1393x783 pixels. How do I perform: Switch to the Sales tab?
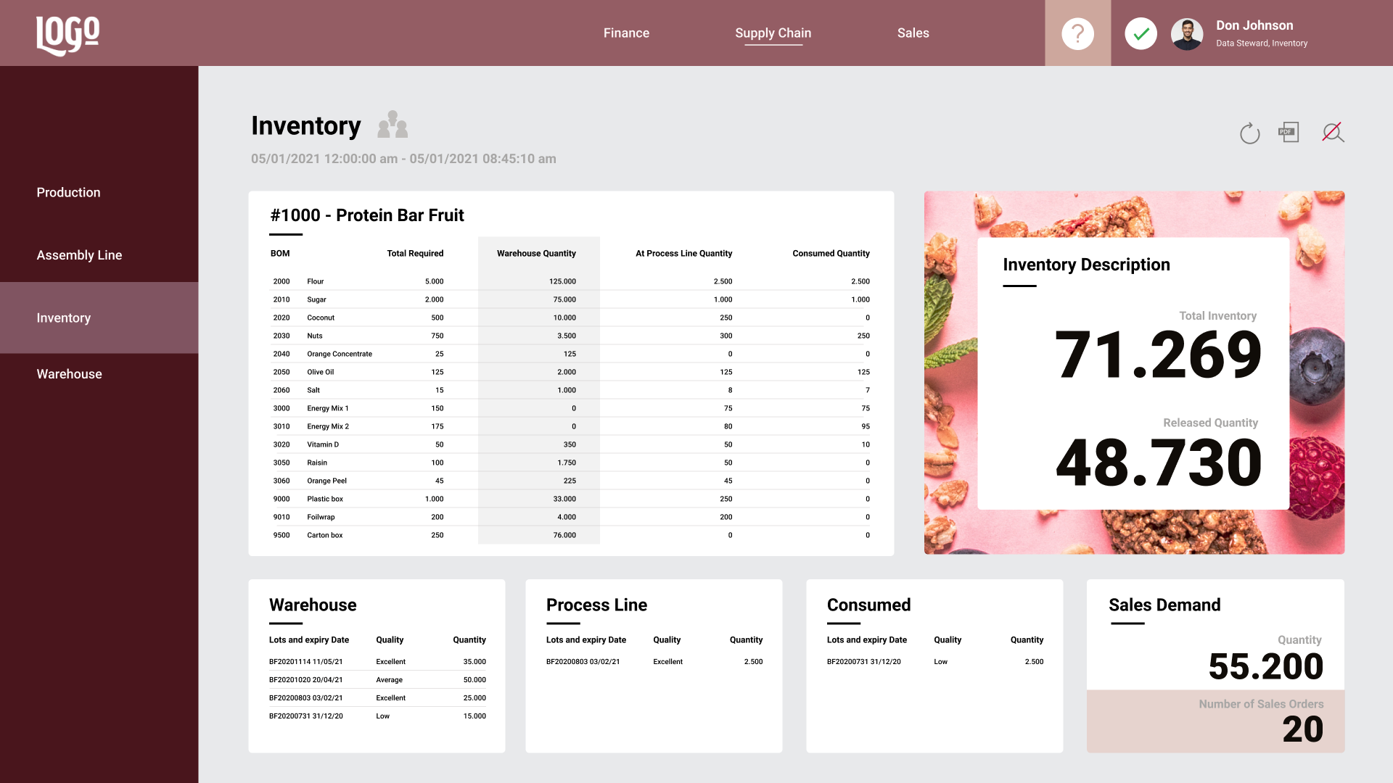point(913,33)
